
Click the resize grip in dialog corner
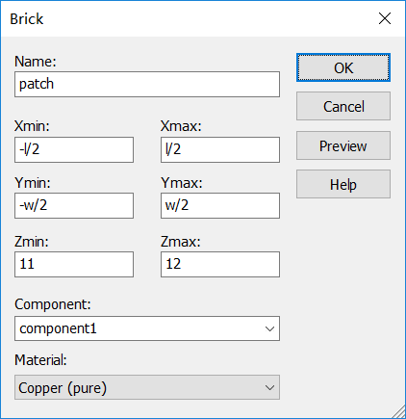click(x=399, y=412)
